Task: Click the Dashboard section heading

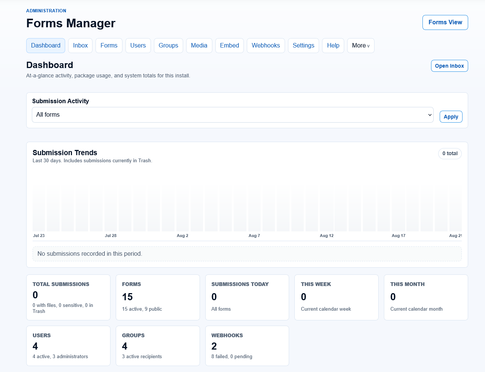Action: click(x=50, y=65)
